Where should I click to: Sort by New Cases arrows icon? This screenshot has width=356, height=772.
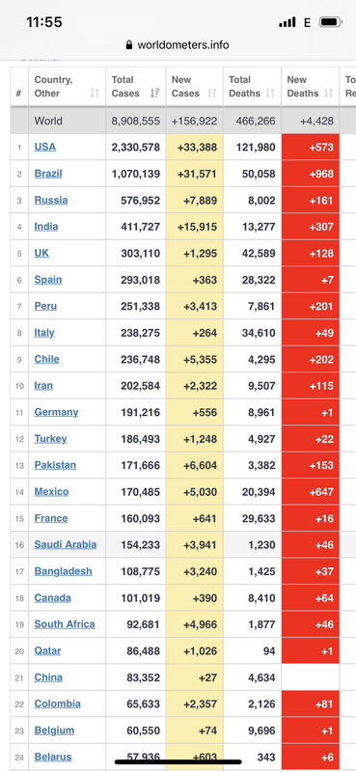pos(212,93)
